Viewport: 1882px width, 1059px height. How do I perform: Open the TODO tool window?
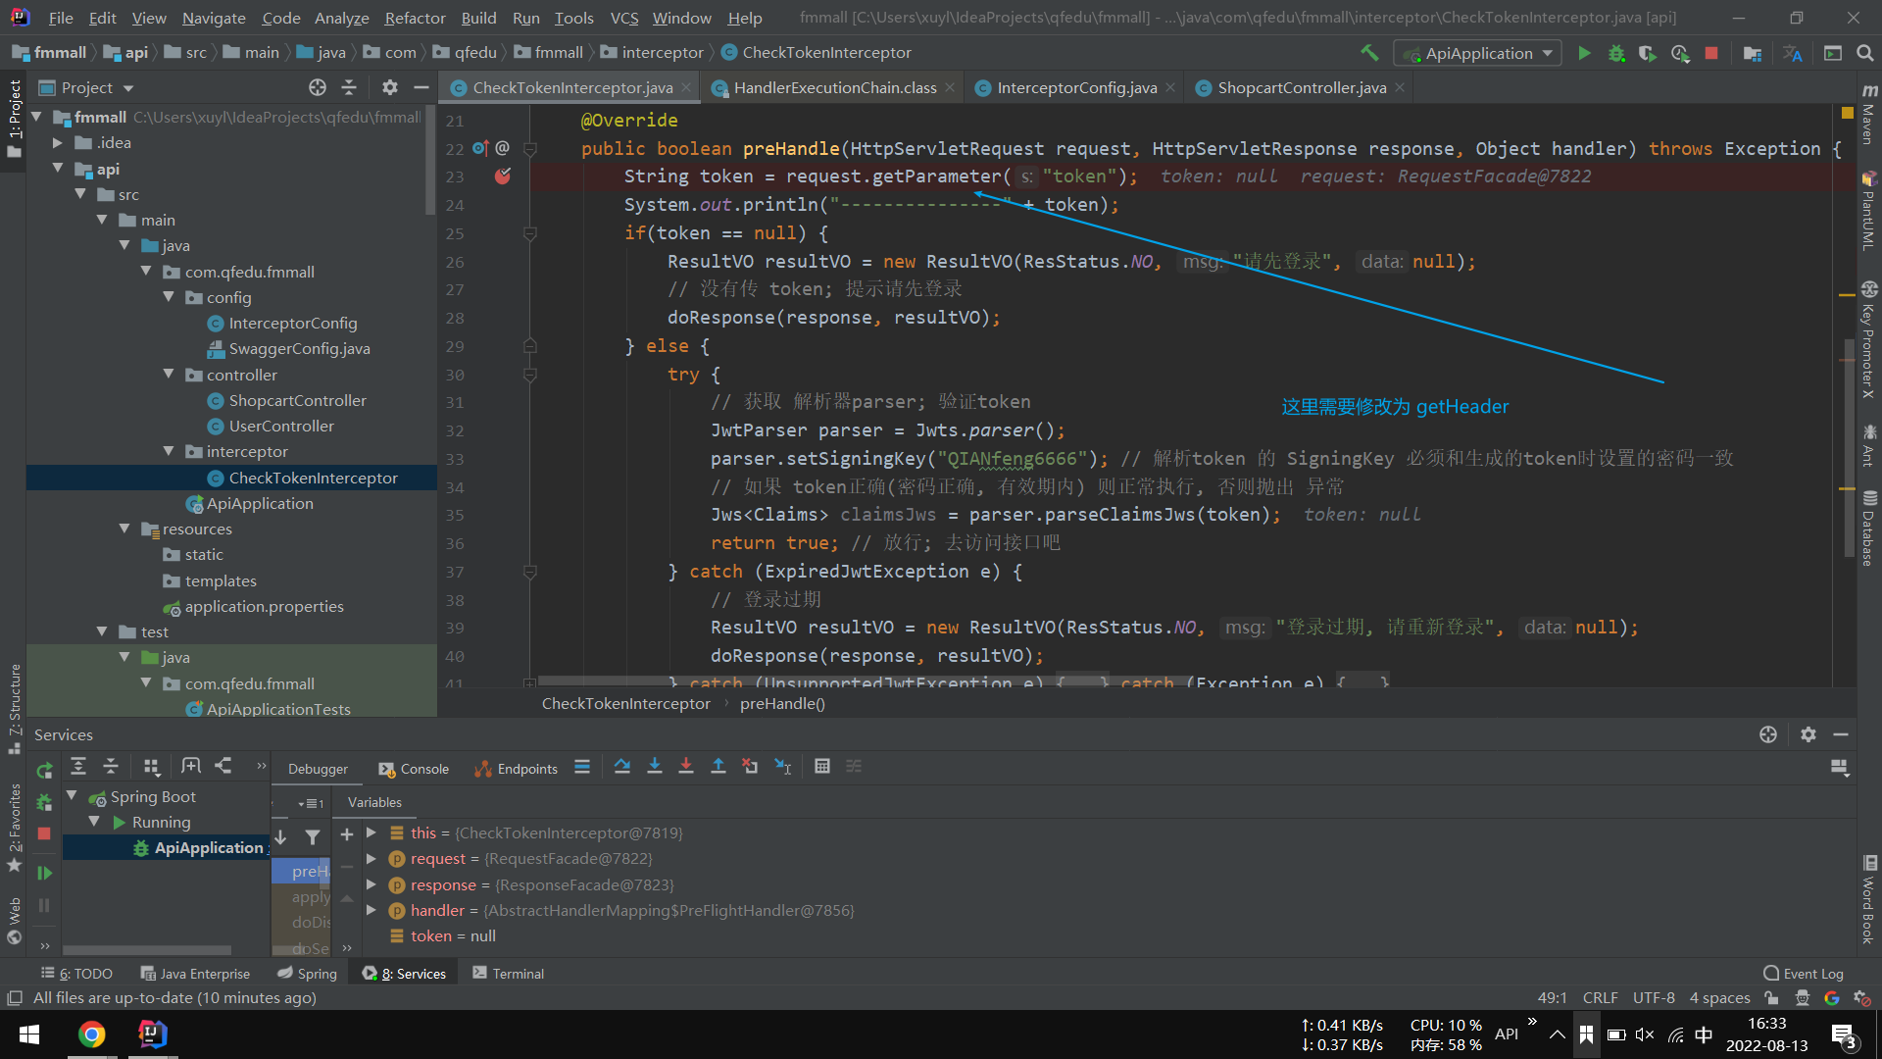pos(76,973)
